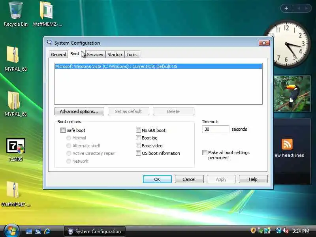Viewport: 316px width, 237px height.
Task: Switch to the General tab
Action: (58, 55)
